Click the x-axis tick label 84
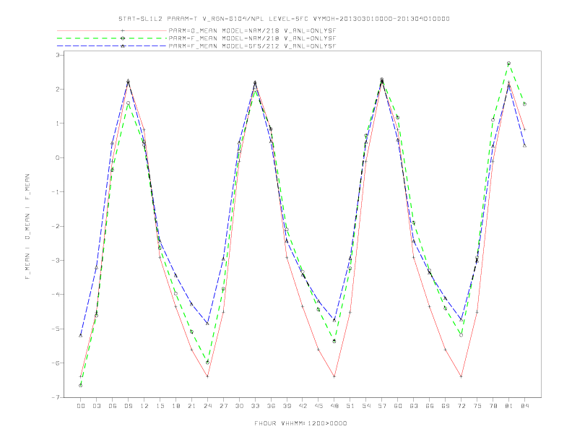 (524, 406)
